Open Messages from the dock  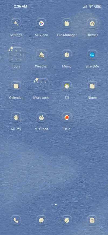tap(41, 220)
